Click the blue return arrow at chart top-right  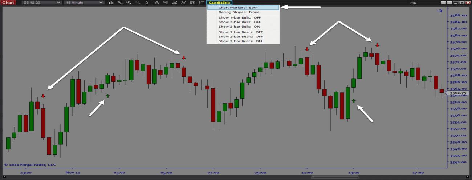(x=439, y=11)
